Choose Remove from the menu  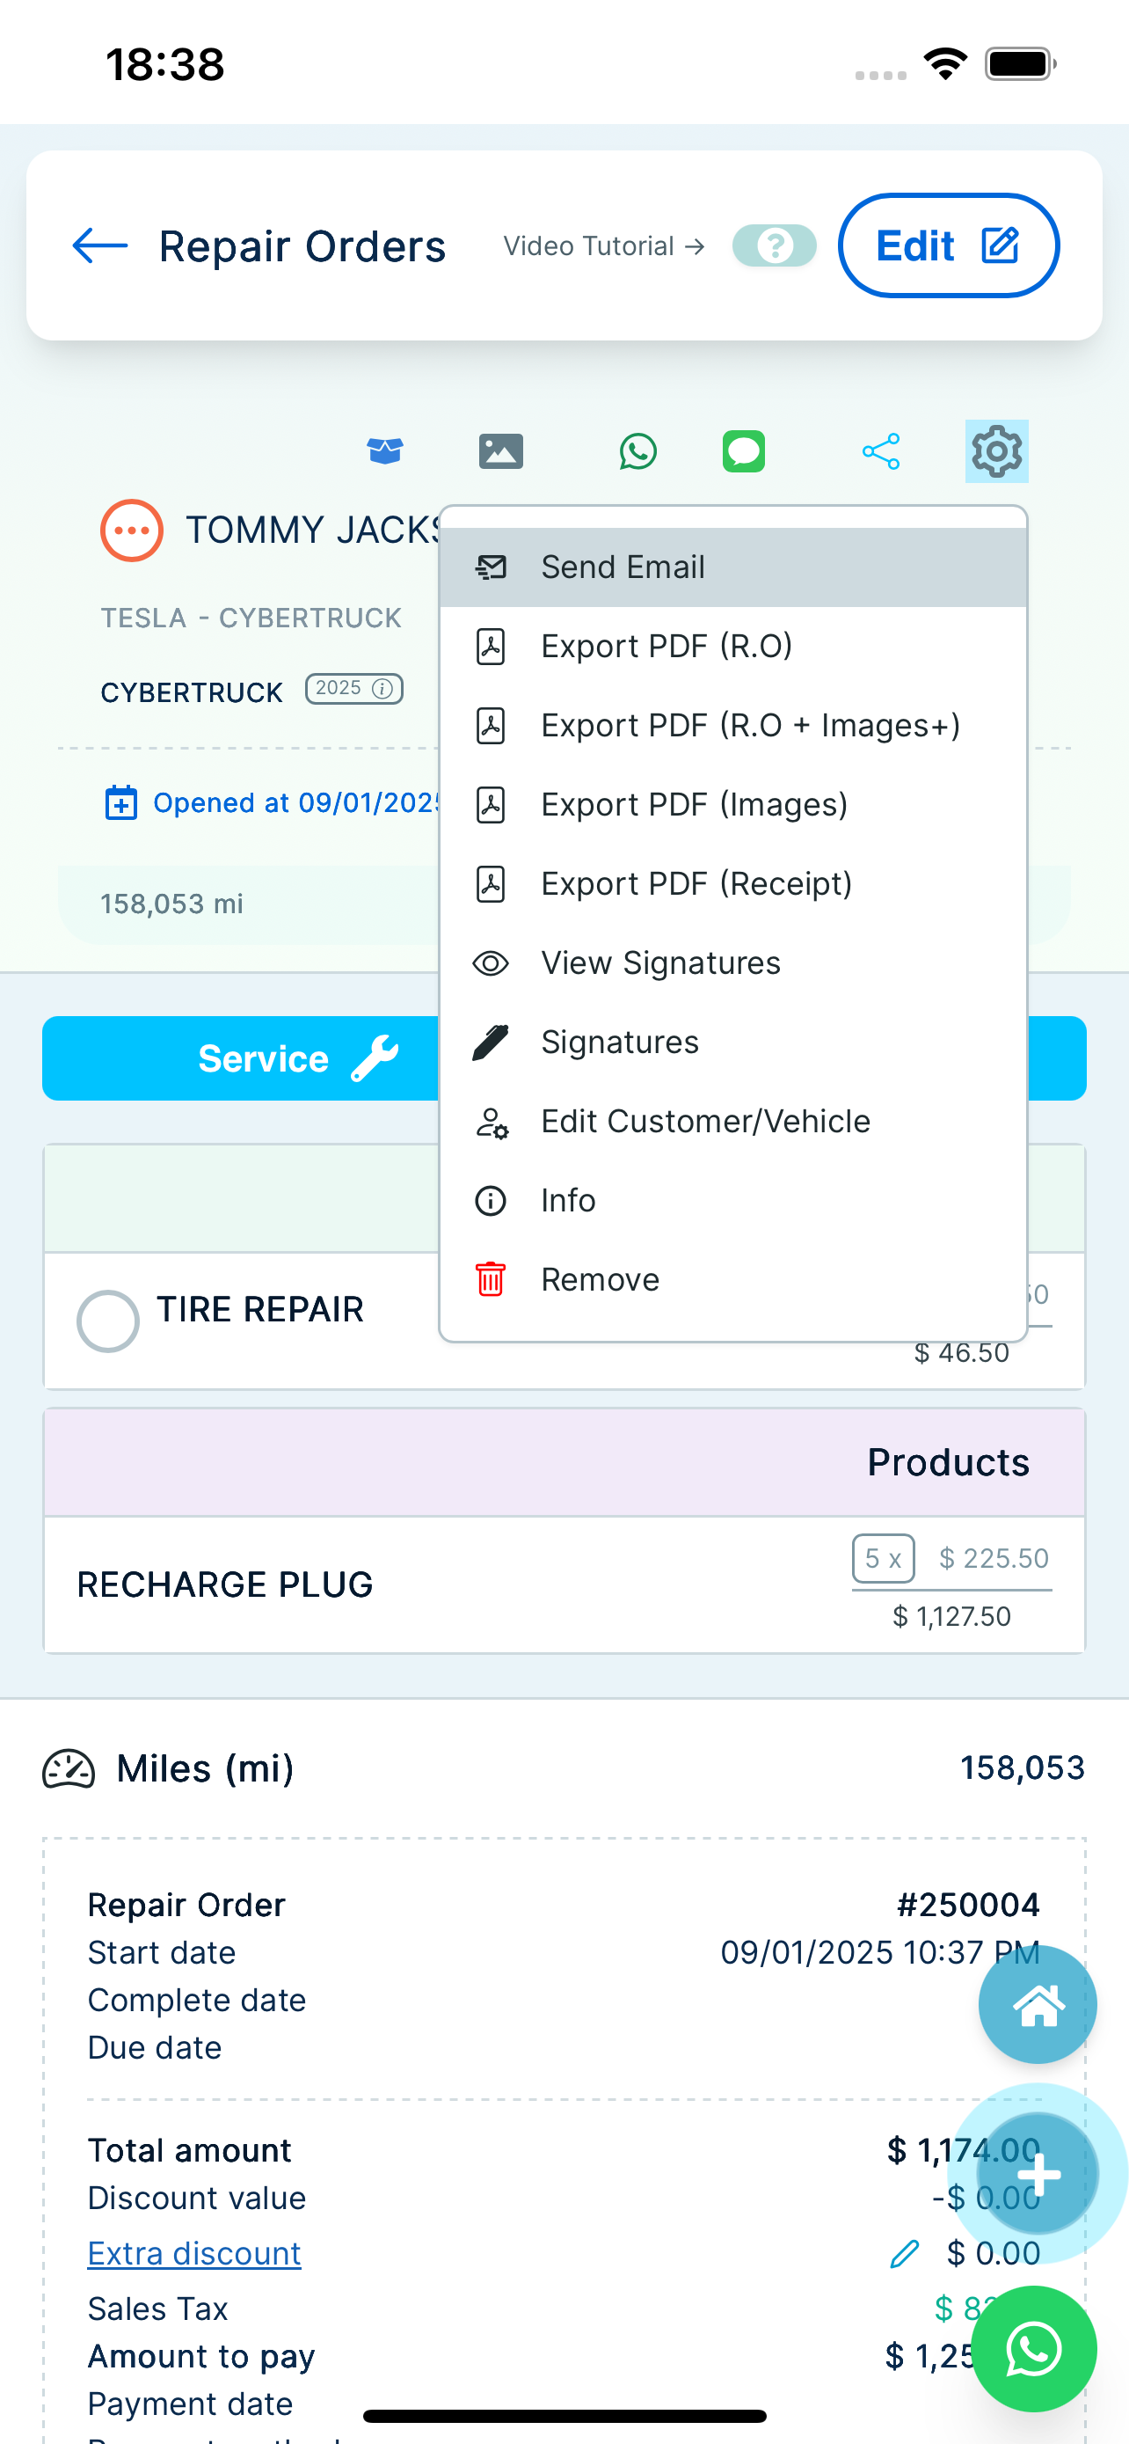(733, 1280)
